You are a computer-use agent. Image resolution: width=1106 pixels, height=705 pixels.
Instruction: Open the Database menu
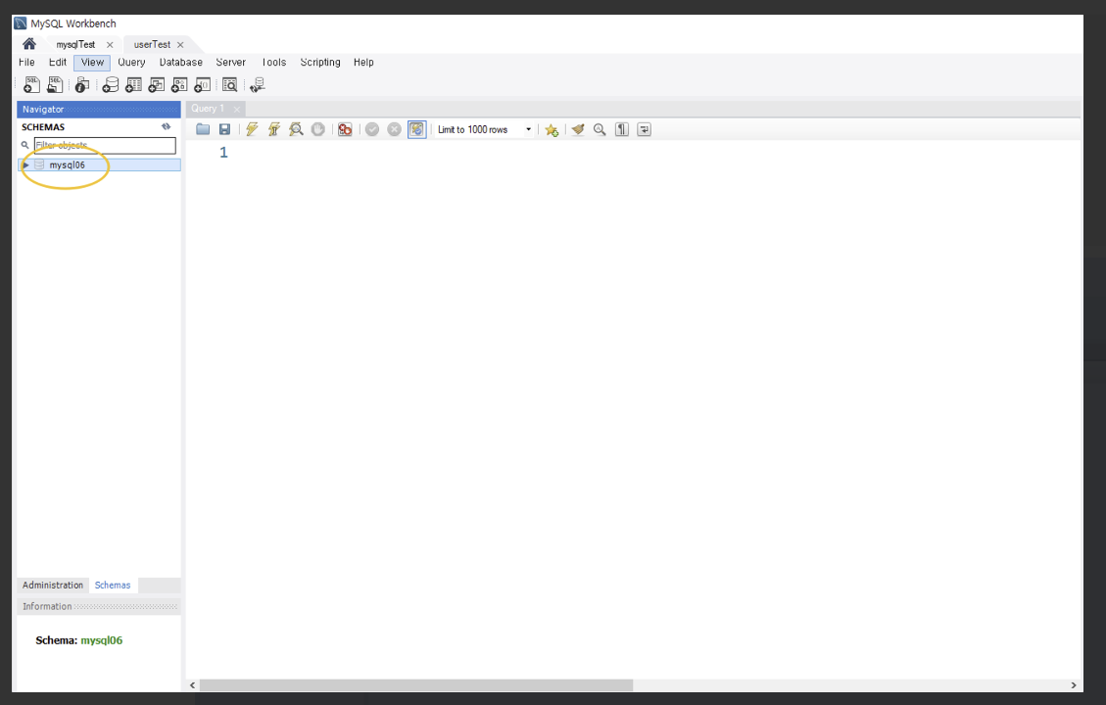tap(181, 62)
